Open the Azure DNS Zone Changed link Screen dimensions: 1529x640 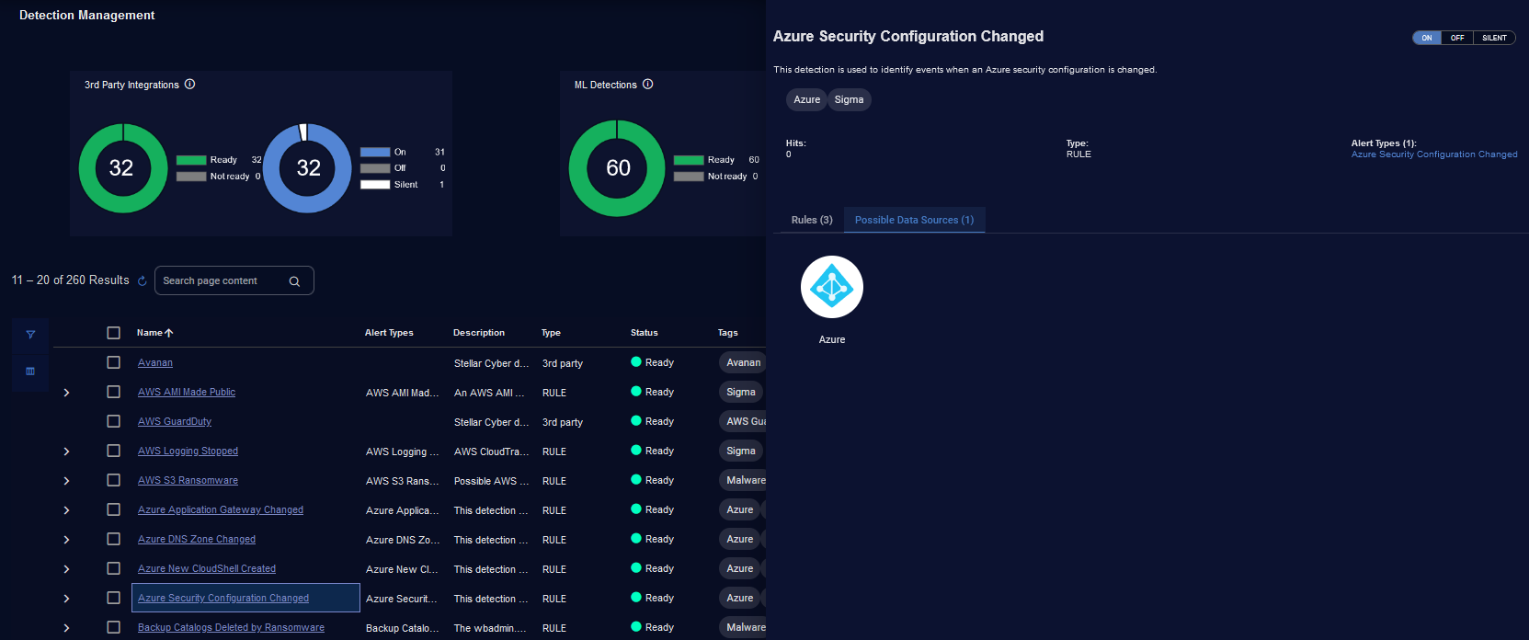coord(197,540)
